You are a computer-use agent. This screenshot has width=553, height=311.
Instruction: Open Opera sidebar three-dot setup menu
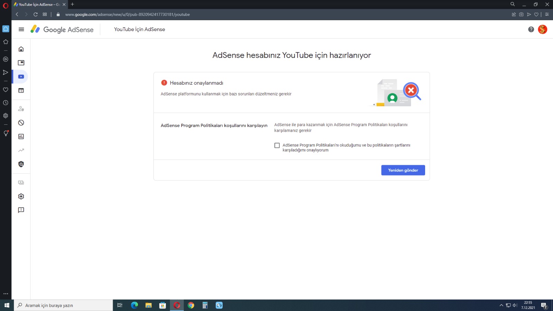(6, 294)
